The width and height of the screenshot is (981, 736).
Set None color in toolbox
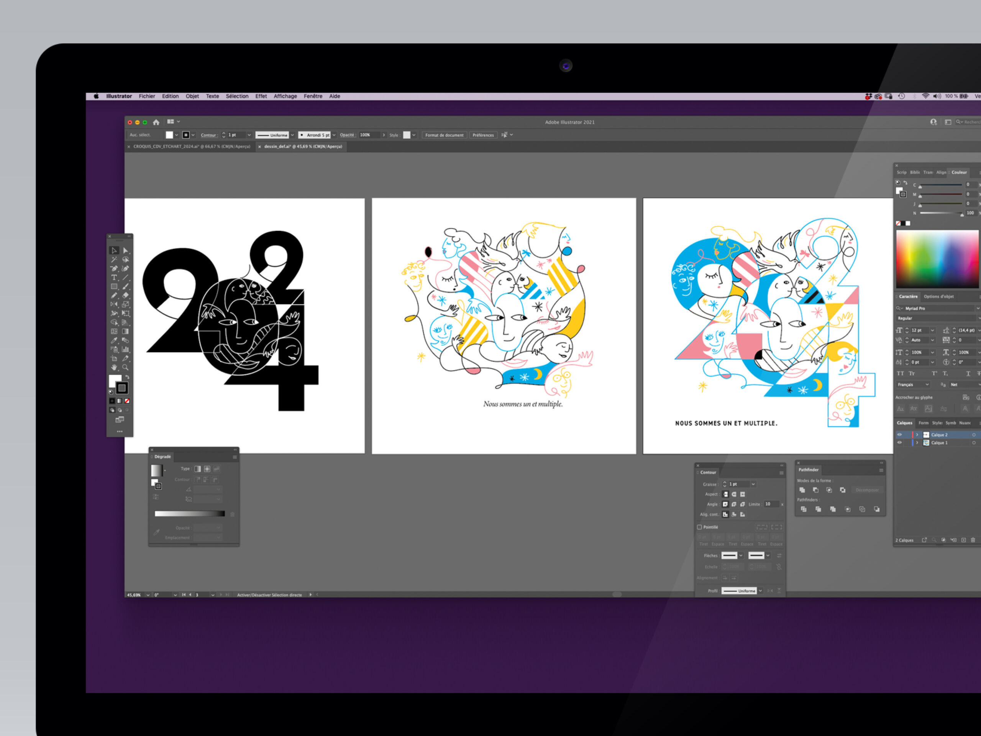[127, 401]
